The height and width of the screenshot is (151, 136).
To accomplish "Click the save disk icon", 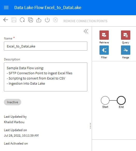I will [14, 20].
